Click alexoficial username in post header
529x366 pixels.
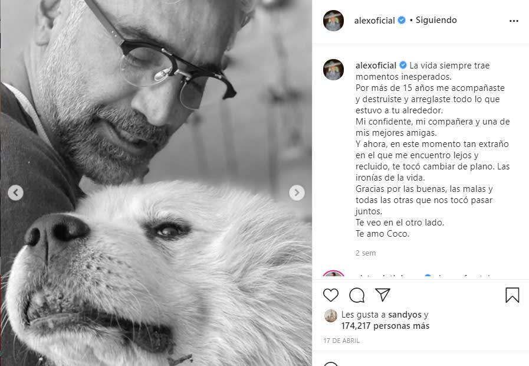pos(374,21)
